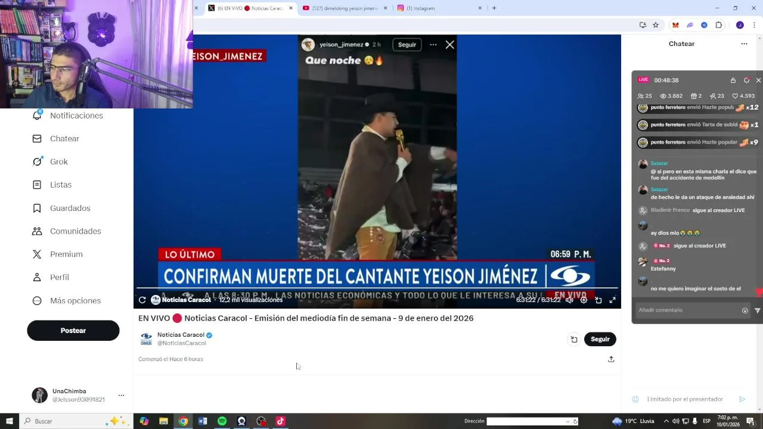This screenshot has height=429, width=763.
Task: Open browser extensions puzzle menu
Action: tap(719, 25)
